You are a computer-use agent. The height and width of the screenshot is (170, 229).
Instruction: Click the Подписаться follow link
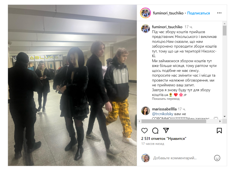tap(198, 13)
